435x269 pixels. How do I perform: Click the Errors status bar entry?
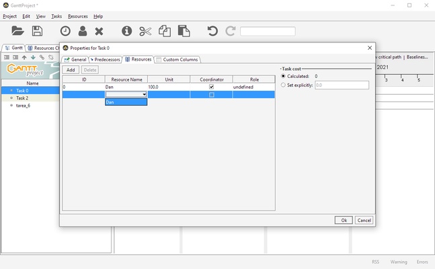tap(422, 262)
